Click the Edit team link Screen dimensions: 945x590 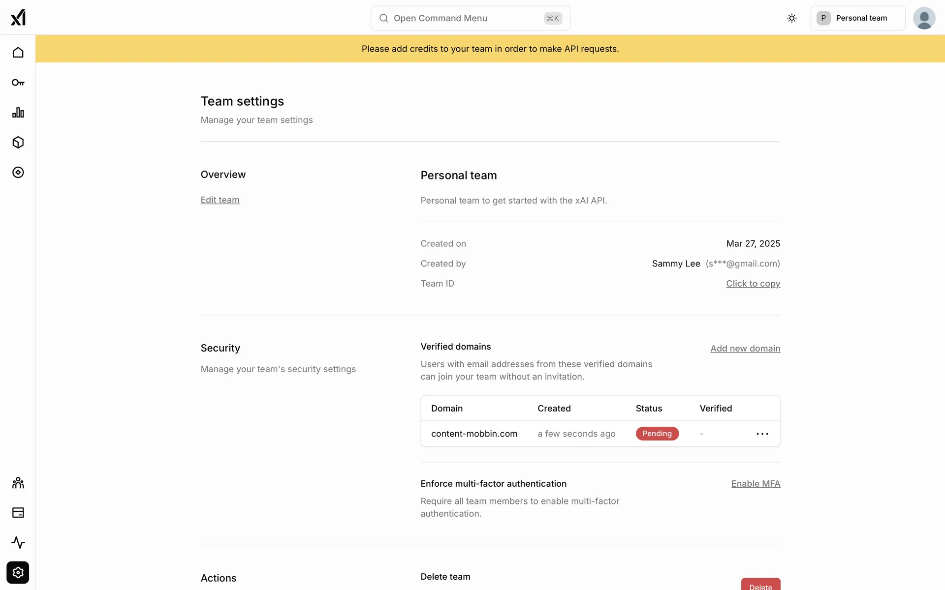click(x=220, y=200)
